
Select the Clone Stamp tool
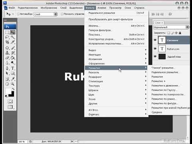click(x=7, y=53)
